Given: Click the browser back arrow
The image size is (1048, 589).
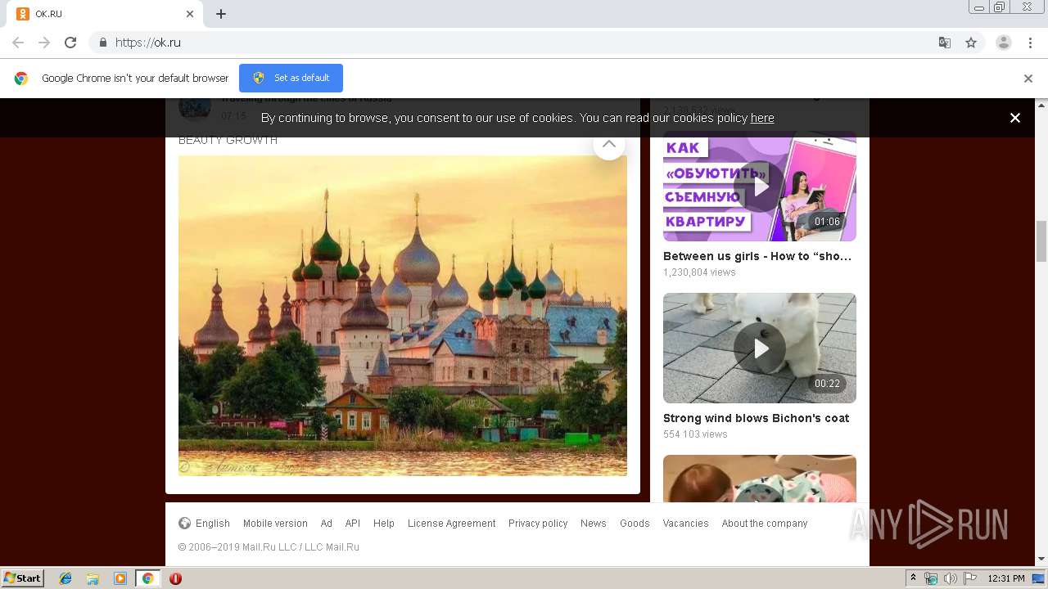Looking at the screenshot, I should (x=18, y=43).
